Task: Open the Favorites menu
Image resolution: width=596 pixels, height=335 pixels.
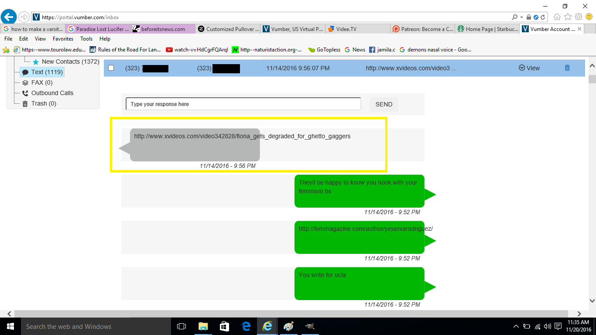Action: [63, 39]
